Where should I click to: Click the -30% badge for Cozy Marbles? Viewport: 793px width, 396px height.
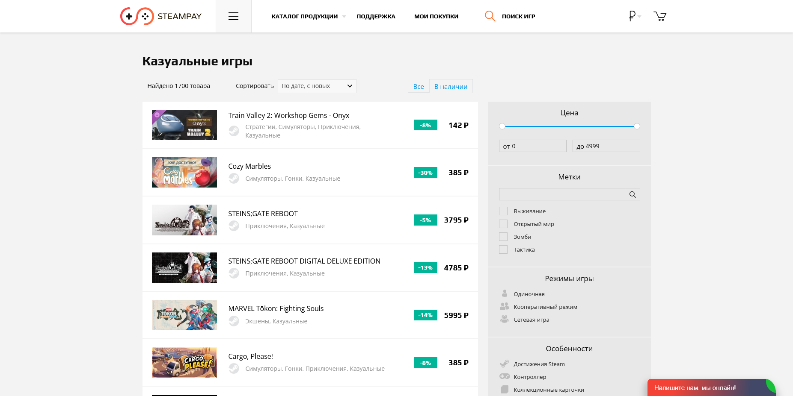[x=425, y=173]
